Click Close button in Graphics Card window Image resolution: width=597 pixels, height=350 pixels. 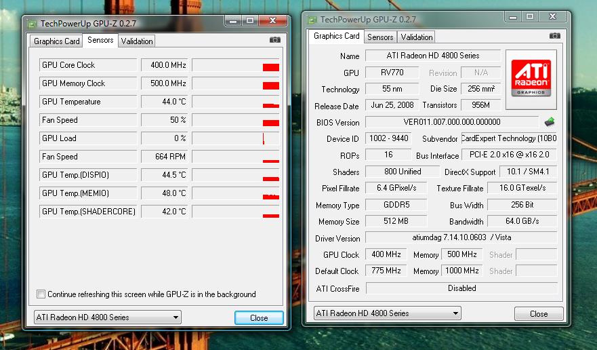coord(539,314)
